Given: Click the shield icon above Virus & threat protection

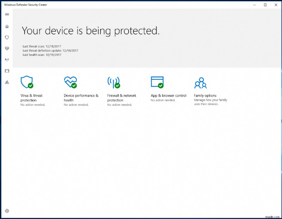Looking at the screenshot, I should [x=26, y=82].
